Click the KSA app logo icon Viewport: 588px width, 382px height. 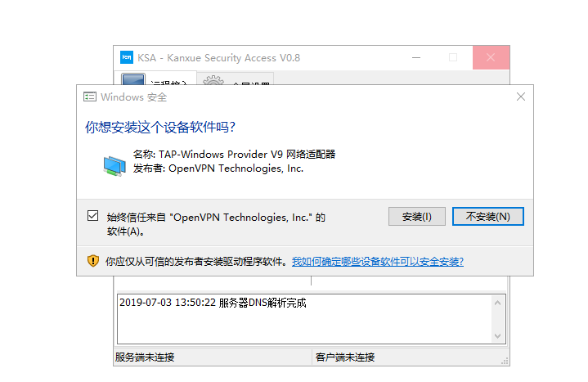point(127,57)
